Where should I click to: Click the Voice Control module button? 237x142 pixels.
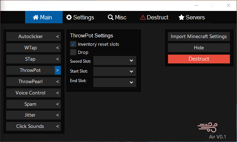coord(30,93)
